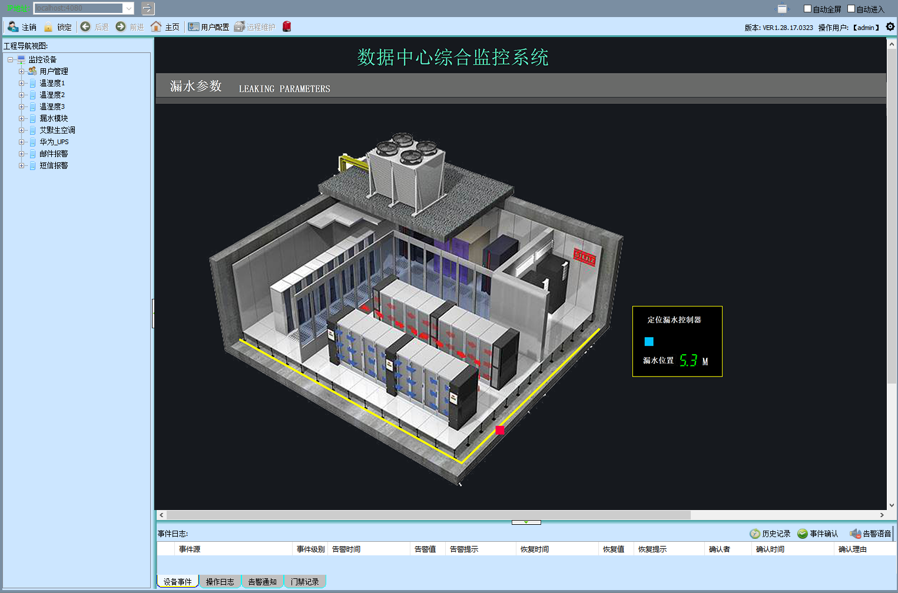
Task: Expand the 漏水模块 tree node
Action: [22, 118]
